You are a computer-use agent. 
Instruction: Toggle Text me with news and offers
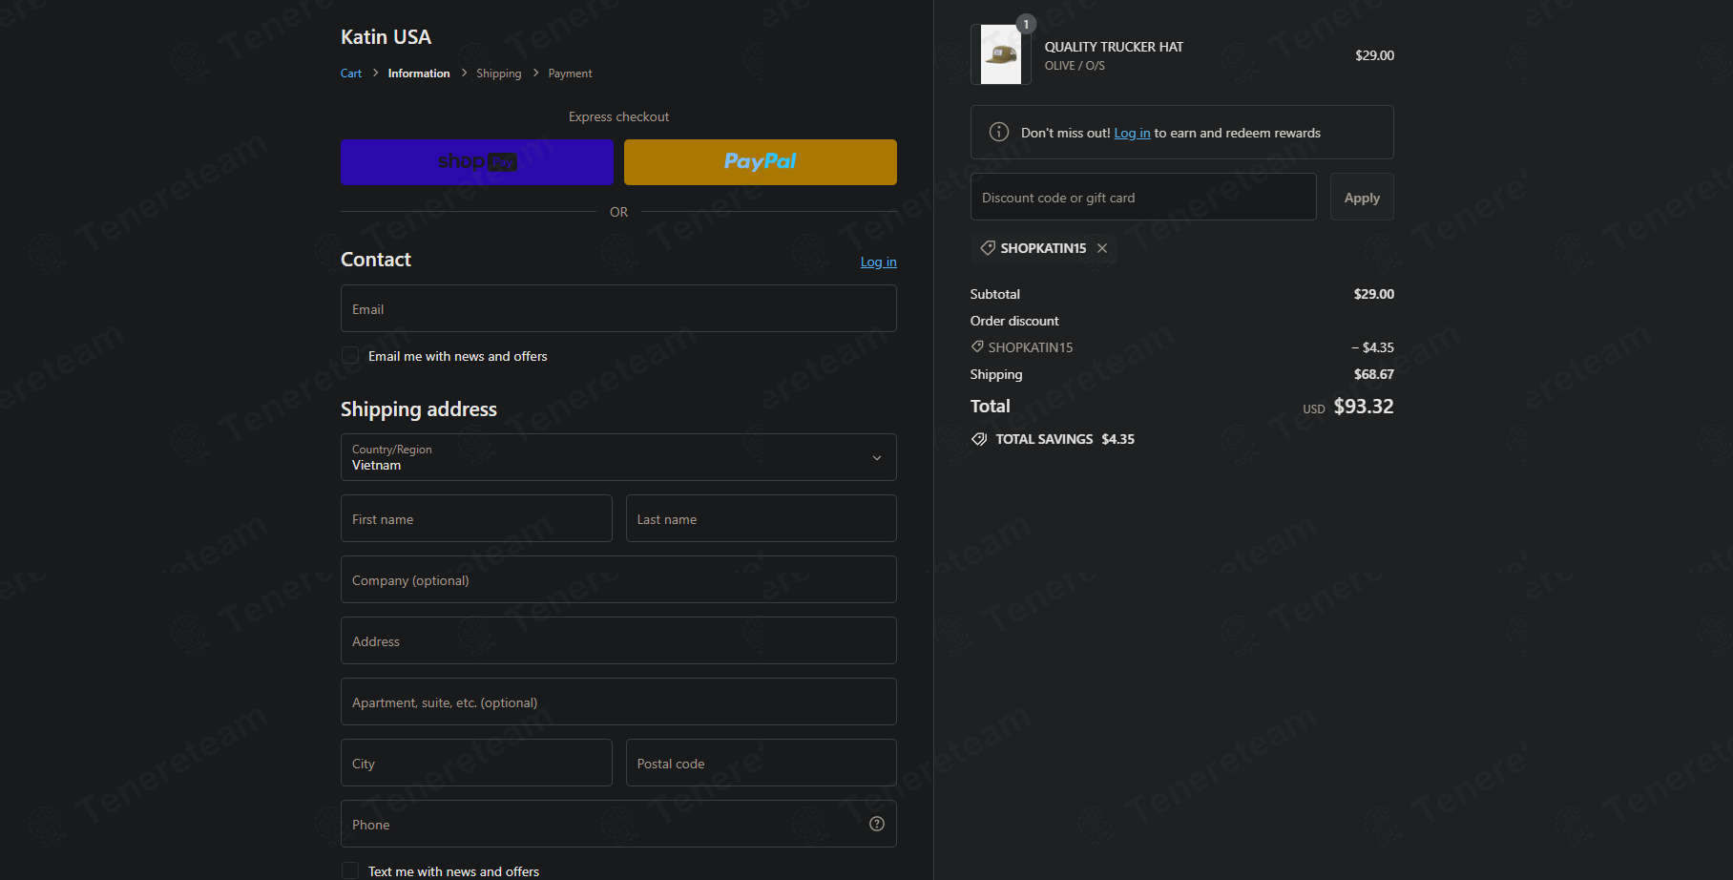pos(350,870)
